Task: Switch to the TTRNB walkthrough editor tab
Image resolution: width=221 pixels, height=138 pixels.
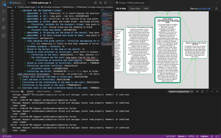Action: pos(39,3)
